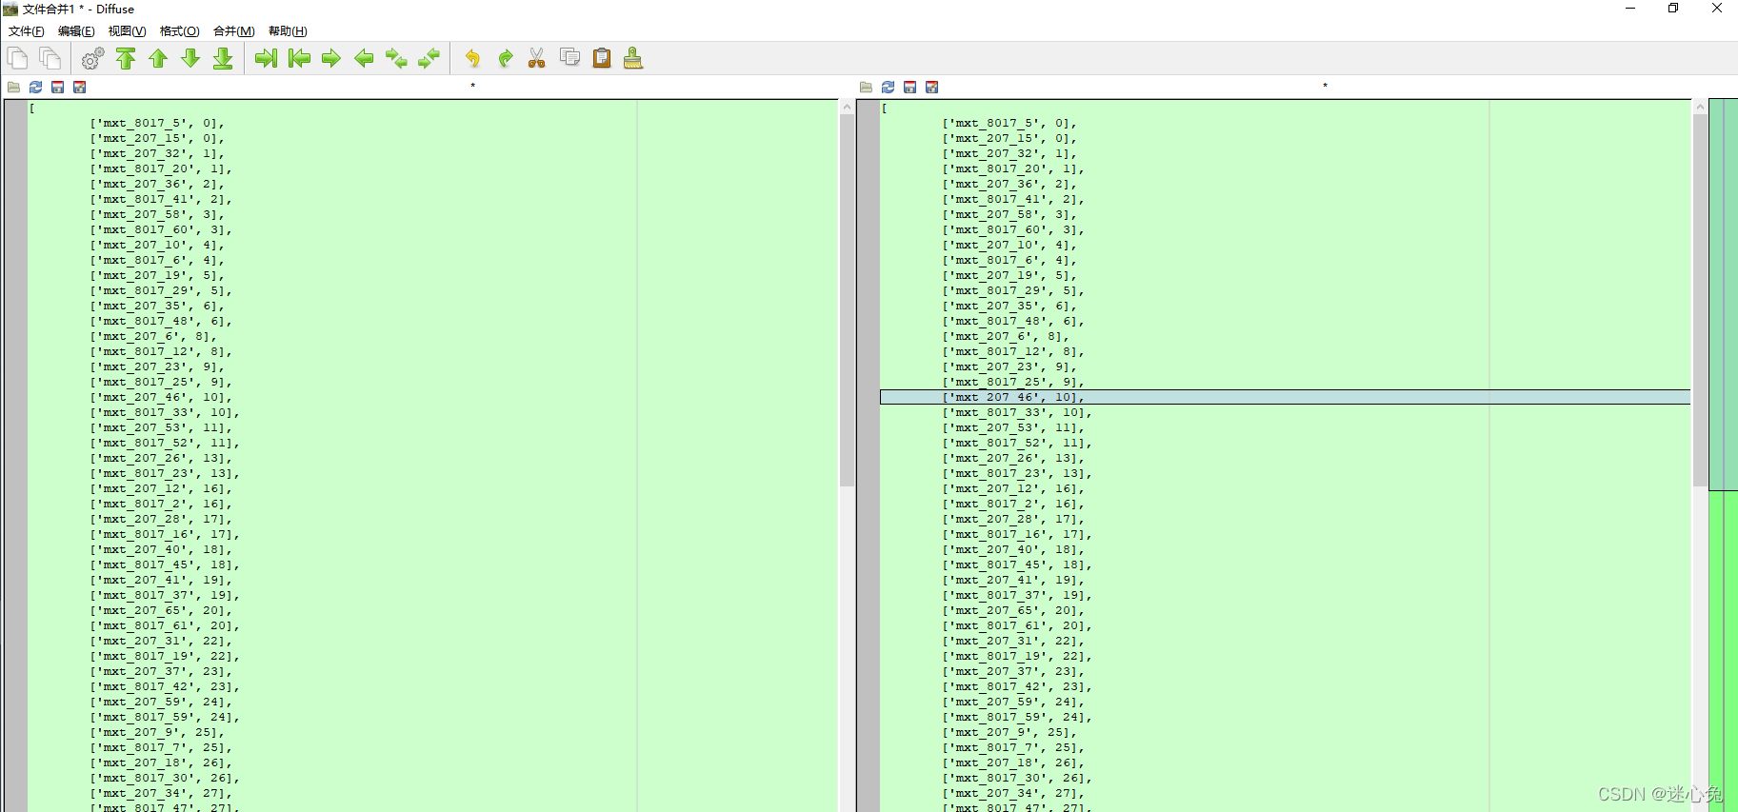The image size is (1738, 812).
Task: Merge from left then right
Action: (x=396, y=58)
